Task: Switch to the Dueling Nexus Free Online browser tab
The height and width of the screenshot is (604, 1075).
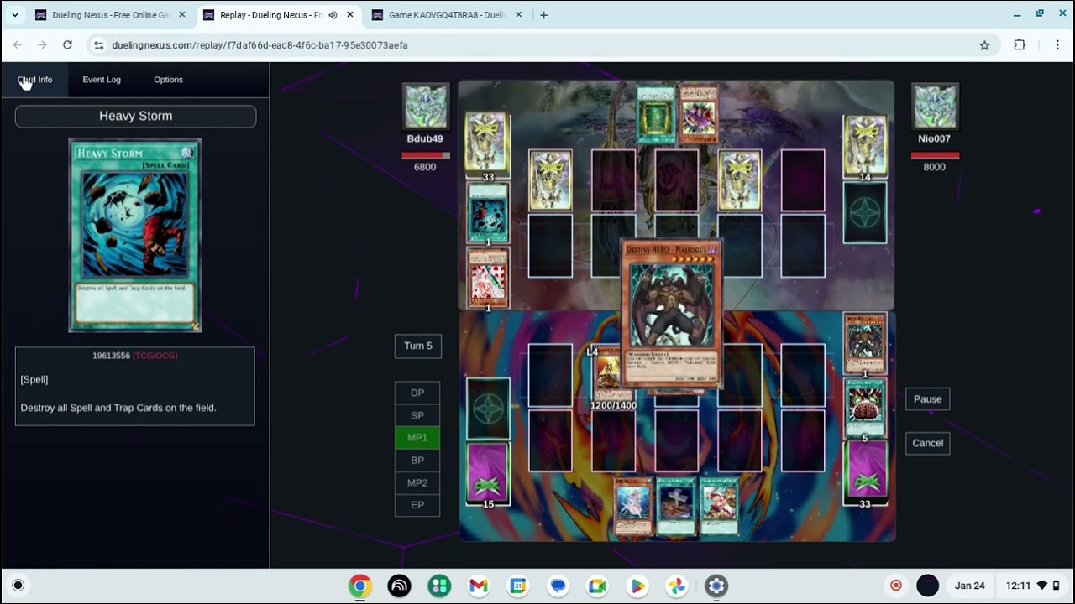Action: click(110, 15)
